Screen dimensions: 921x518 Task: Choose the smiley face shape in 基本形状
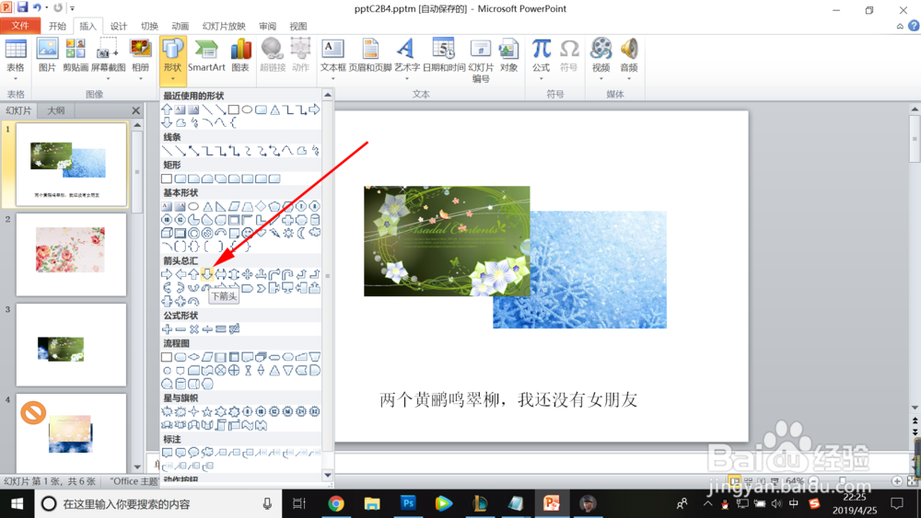[247, 233]
